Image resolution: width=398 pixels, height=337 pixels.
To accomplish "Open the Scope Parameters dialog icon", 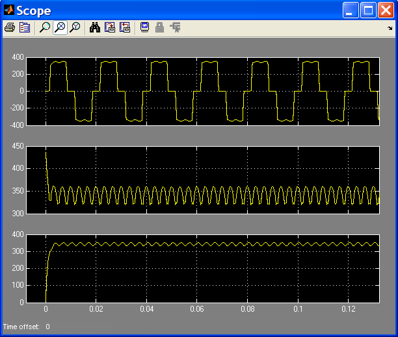I will click(25, 27).
